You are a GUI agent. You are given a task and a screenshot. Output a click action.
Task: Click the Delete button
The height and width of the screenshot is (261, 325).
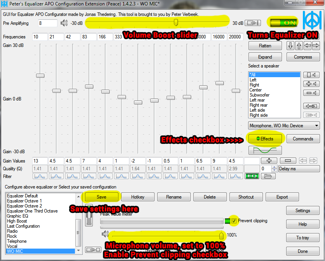(210, 197)
